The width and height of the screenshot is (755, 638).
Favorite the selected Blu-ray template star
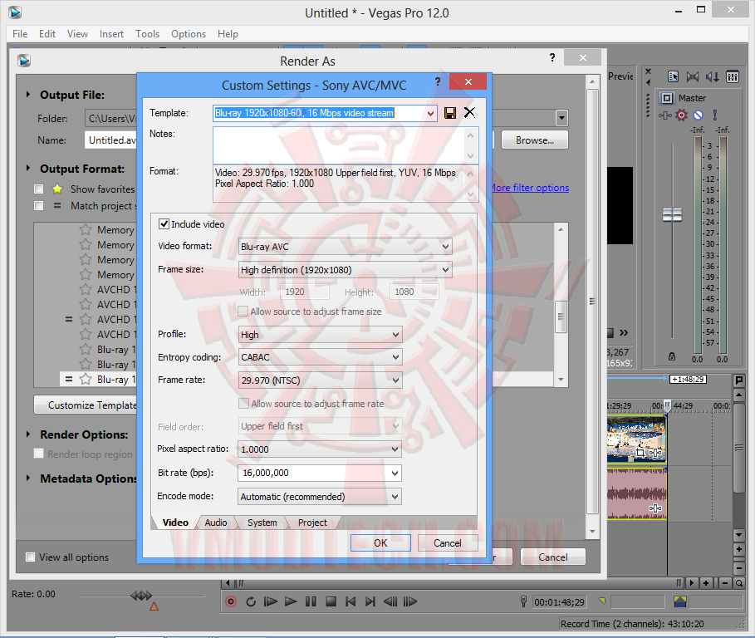click(x=86, y=380)
